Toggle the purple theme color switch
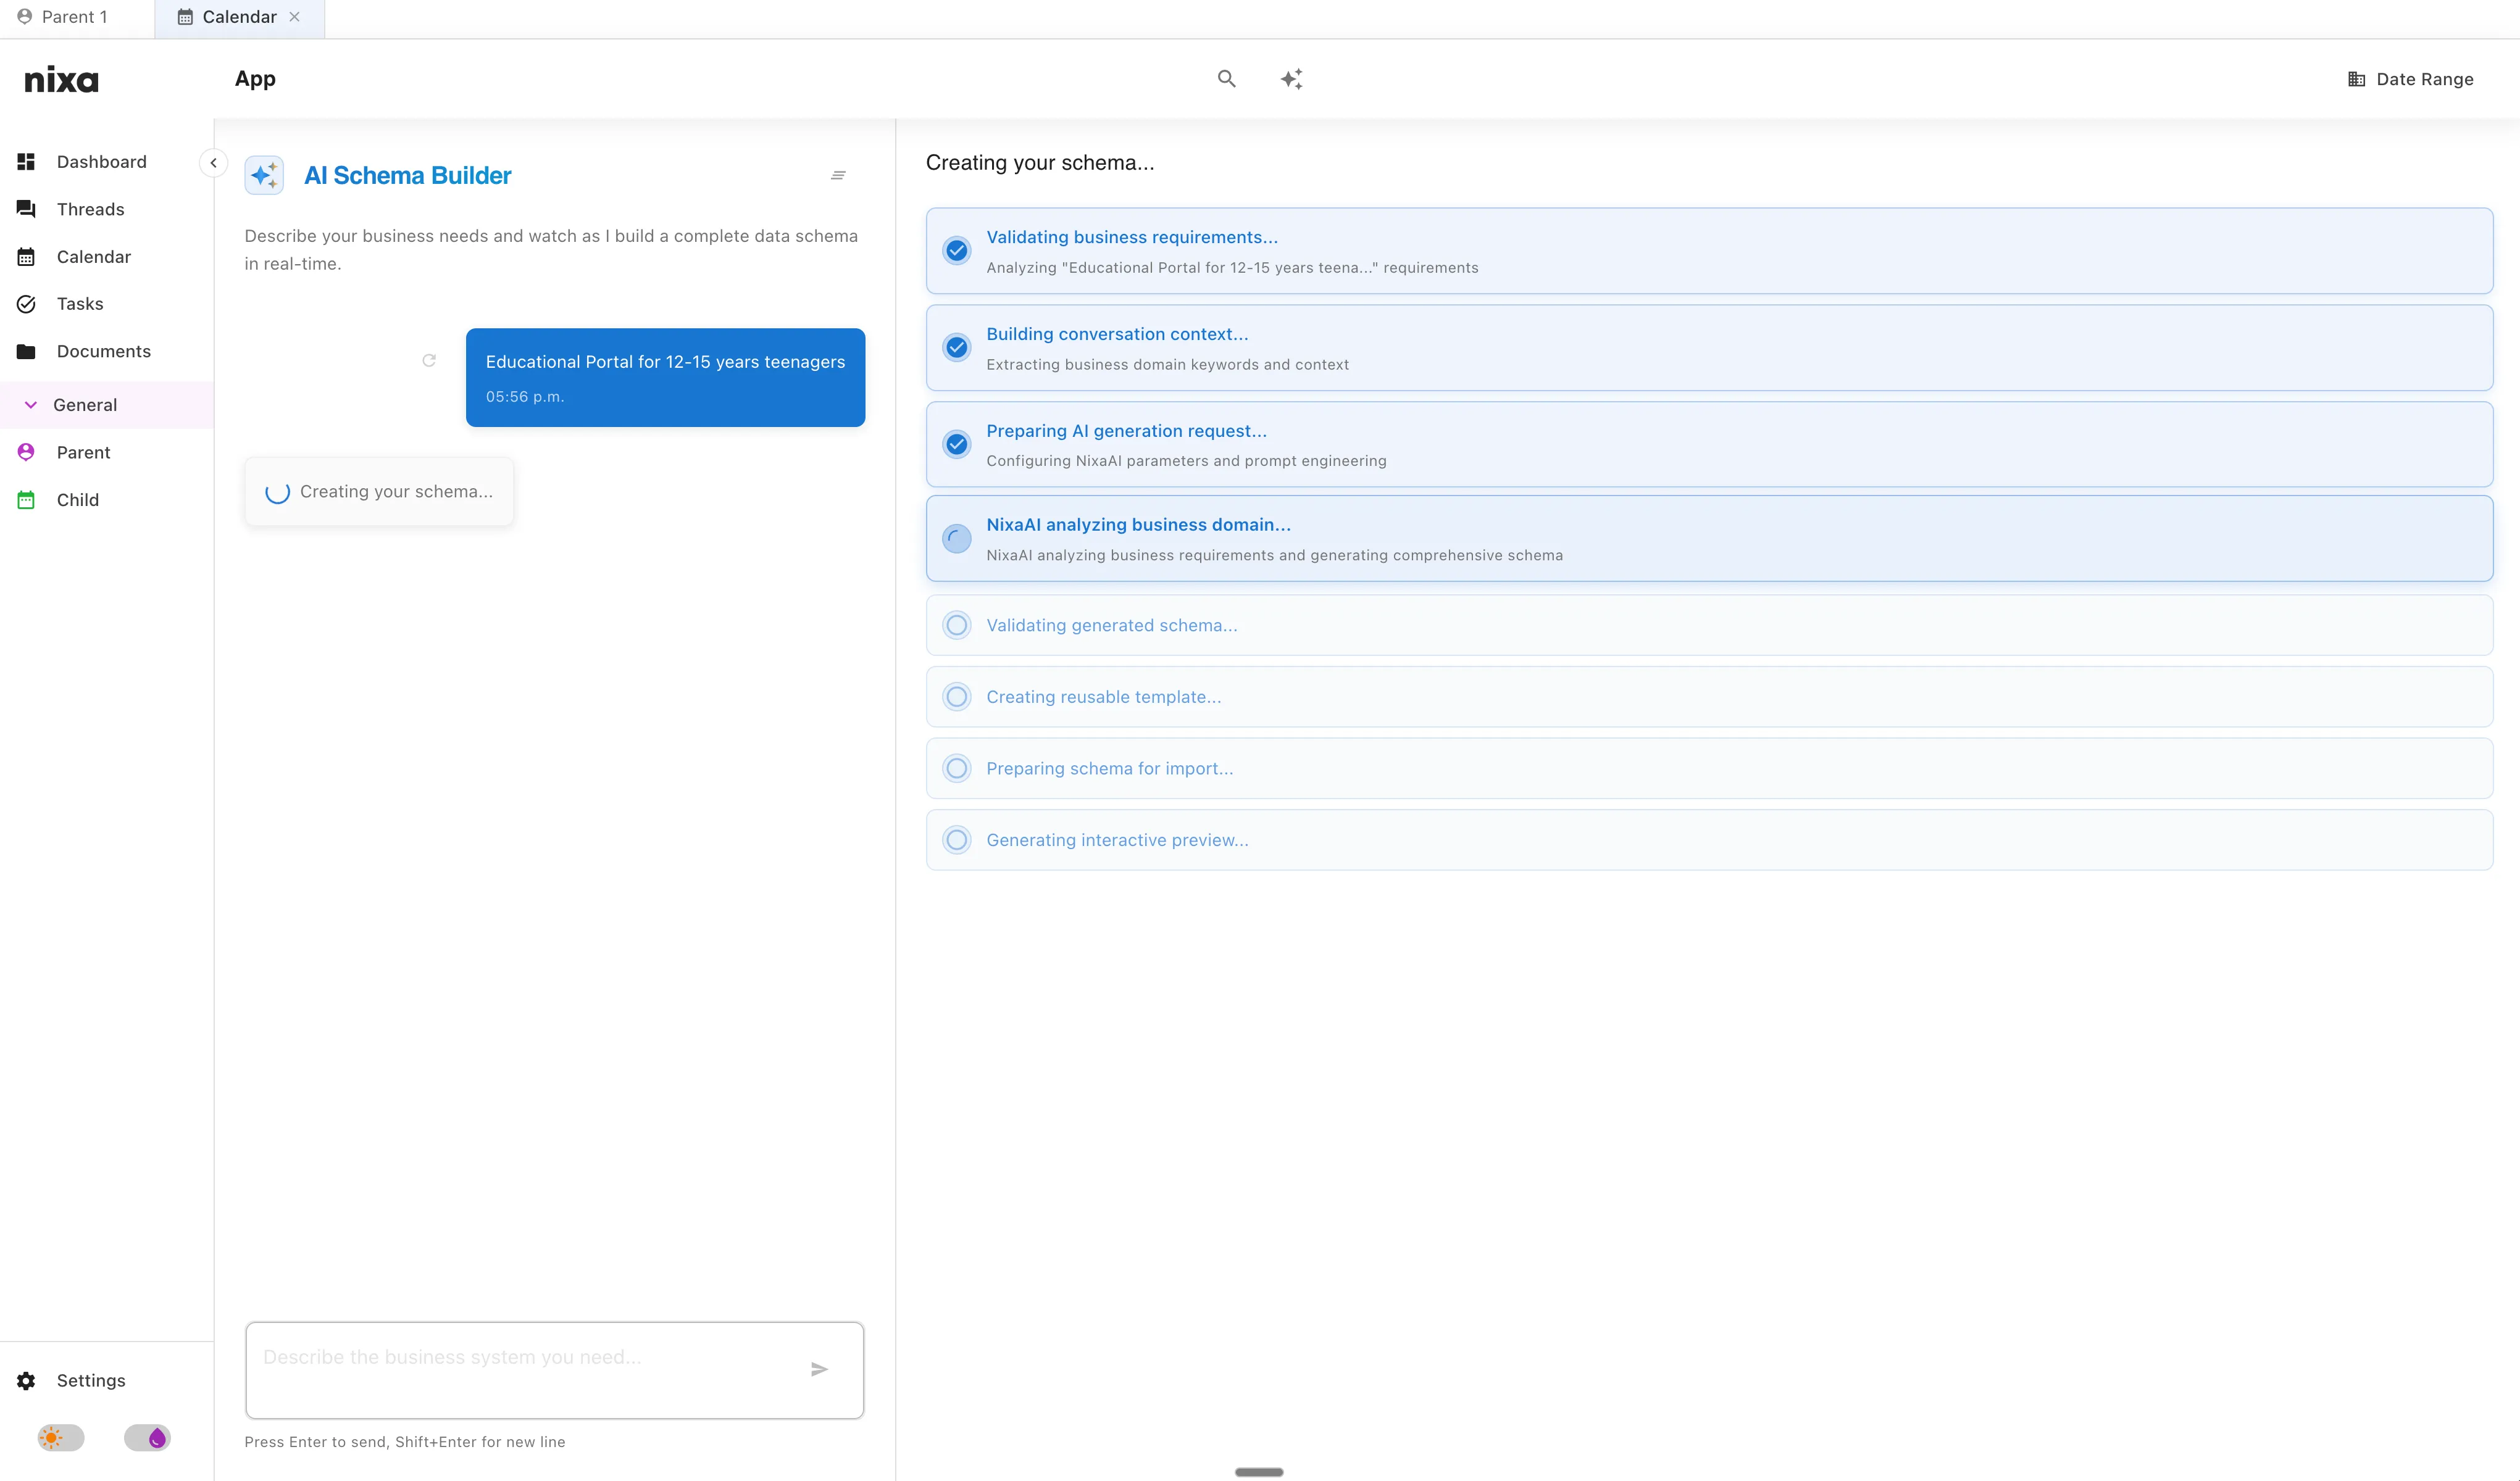The height and width of the screenshot is (1481, 2520). pyautogui.click(x=148, y=1438)
